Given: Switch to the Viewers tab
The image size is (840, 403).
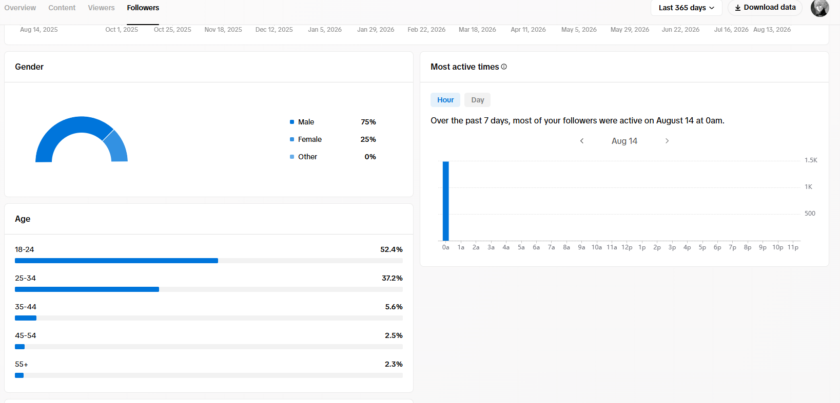Looking at the screenshot, I should pos(101,8).
